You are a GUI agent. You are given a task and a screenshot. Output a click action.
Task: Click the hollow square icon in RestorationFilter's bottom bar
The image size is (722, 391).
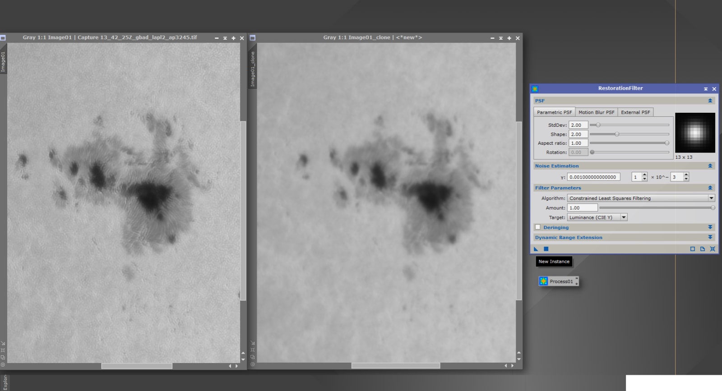[x=693, y=249]
